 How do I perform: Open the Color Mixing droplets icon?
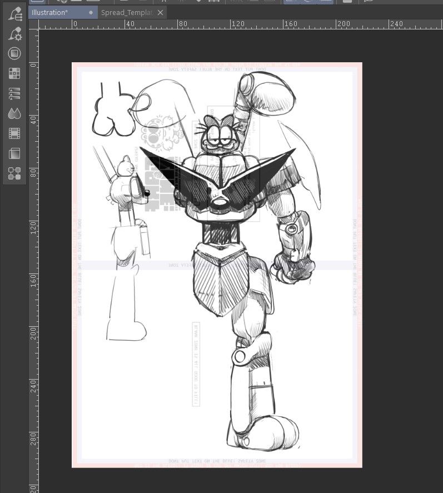point(14,113)
